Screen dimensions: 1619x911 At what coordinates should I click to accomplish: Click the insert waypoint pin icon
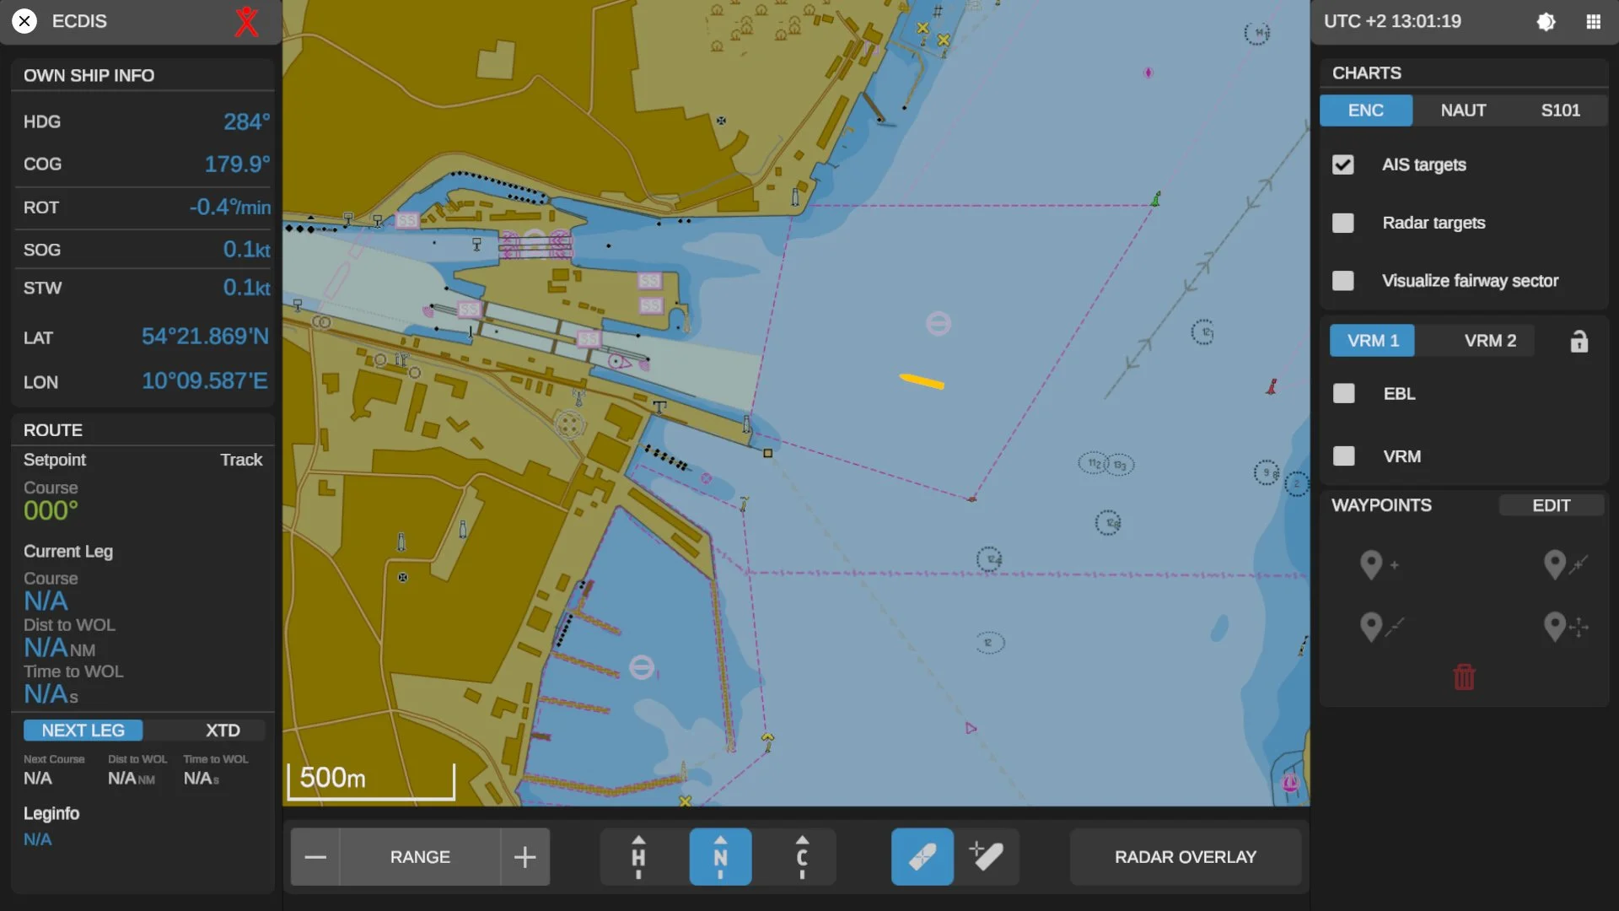click(x=1564, y=564)
